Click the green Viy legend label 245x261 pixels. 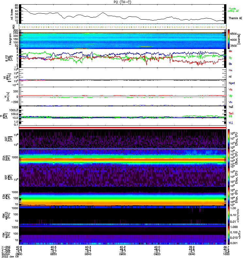point(231,96)
